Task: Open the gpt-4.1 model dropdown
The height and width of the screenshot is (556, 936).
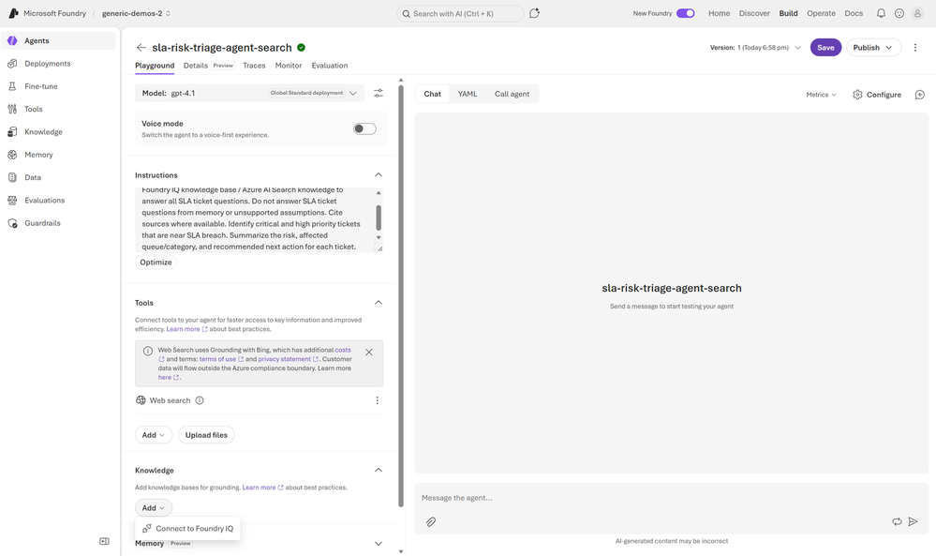Action: [x=249, y=93]
